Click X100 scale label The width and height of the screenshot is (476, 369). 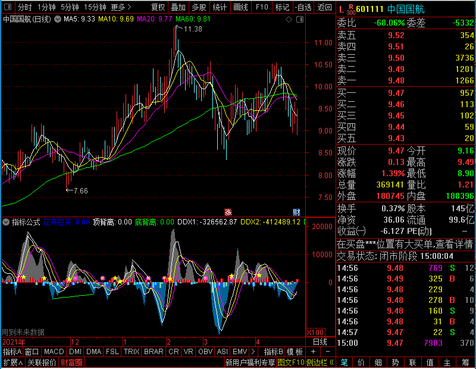[x=315, y=332]
